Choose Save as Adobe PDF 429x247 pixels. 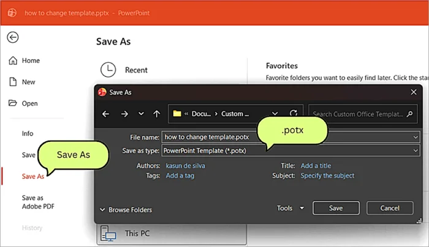point(38,202)
